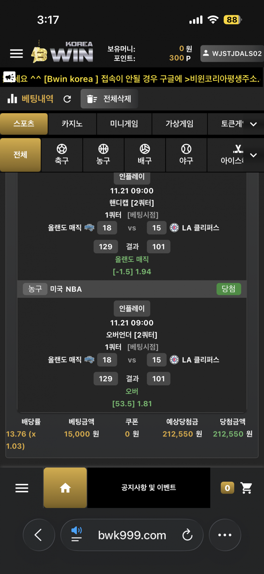Screen dimensions: 264x574
Task: Refresh the betting history list
Action: coord(67,99)
